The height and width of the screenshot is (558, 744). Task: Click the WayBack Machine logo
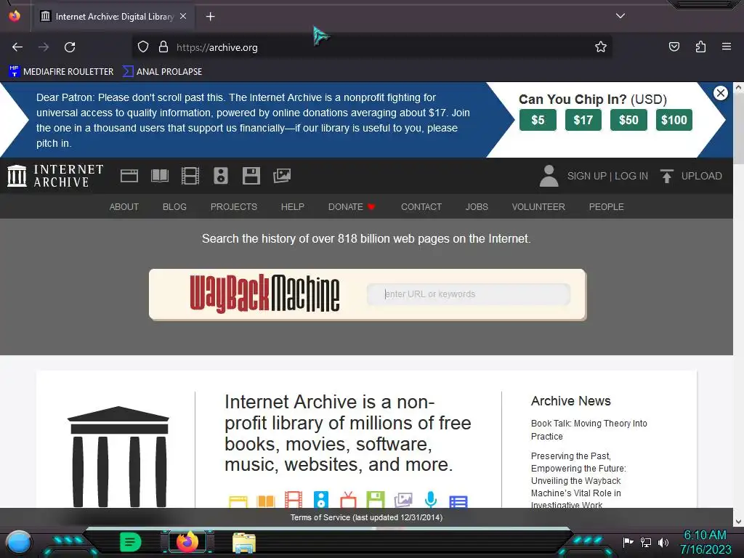click(x=264, y=294)
